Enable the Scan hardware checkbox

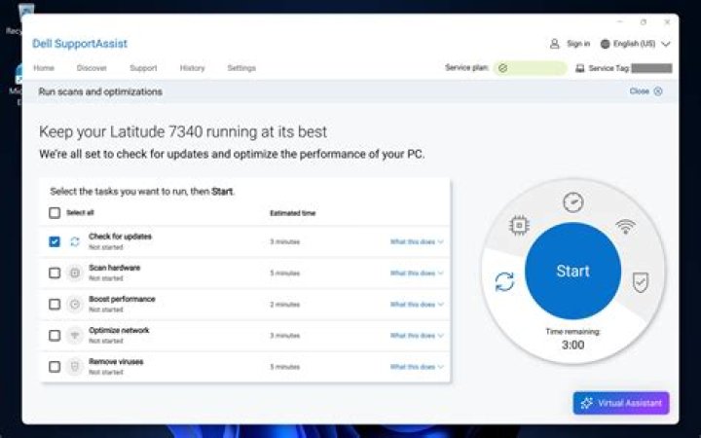coord(55,273)
